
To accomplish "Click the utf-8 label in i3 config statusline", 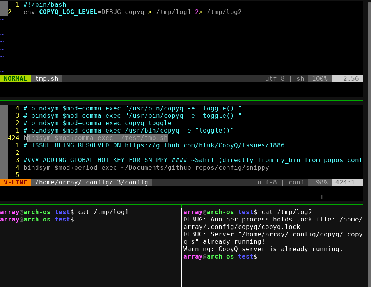I will [267, 182].
